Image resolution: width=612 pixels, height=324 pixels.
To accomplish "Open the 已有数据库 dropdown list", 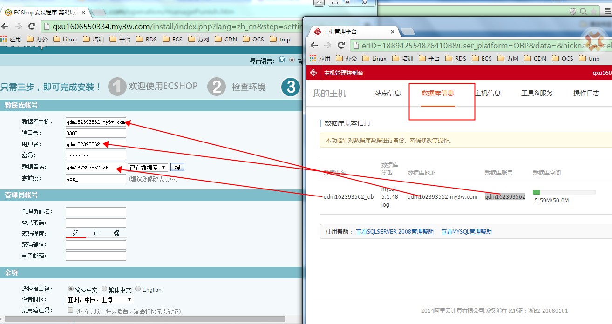I will pyautogui.click(x=148, y=168).
